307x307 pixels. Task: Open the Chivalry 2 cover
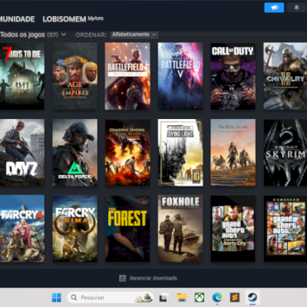(x=286, y=76)
